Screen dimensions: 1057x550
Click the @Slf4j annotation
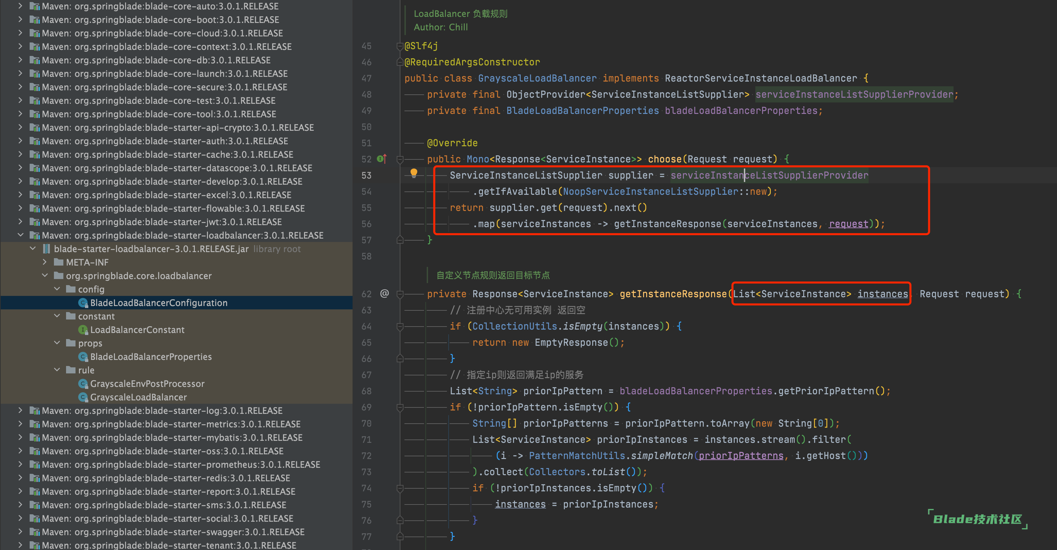421,46
